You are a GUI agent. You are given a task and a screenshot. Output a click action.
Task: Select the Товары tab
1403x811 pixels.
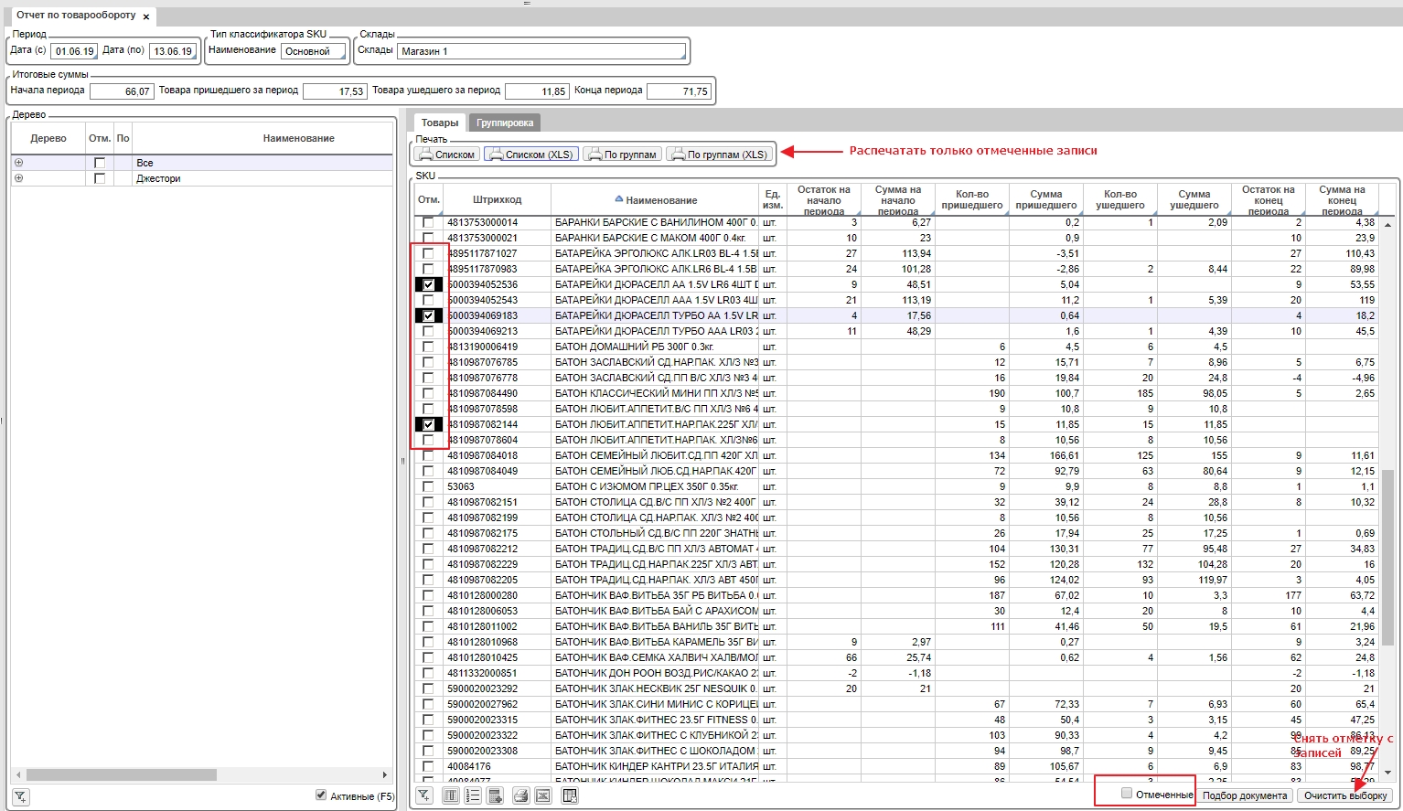pyautogui.click(x=440, y=123)
